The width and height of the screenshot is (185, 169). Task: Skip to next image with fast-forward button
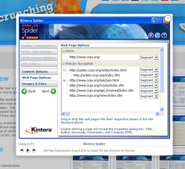[x=34, y=150]
